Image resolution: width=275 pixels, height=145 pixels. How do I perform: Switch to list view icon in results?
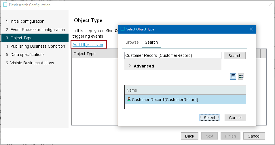233,76
